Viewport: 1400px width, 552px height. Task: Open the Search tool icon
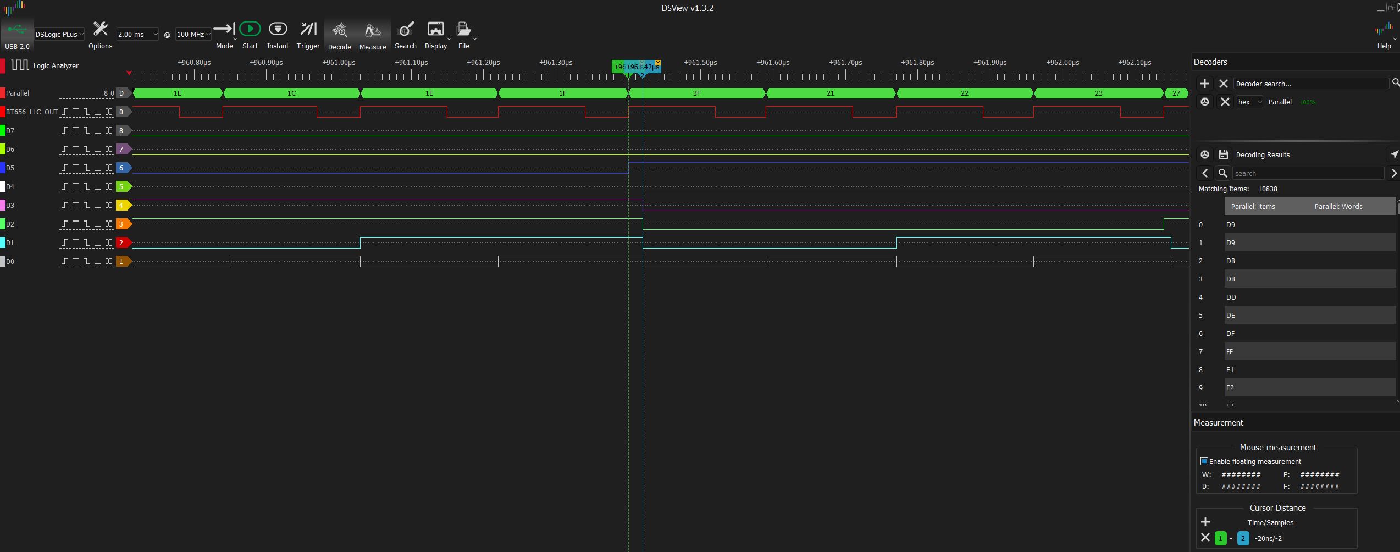[406, 29]
